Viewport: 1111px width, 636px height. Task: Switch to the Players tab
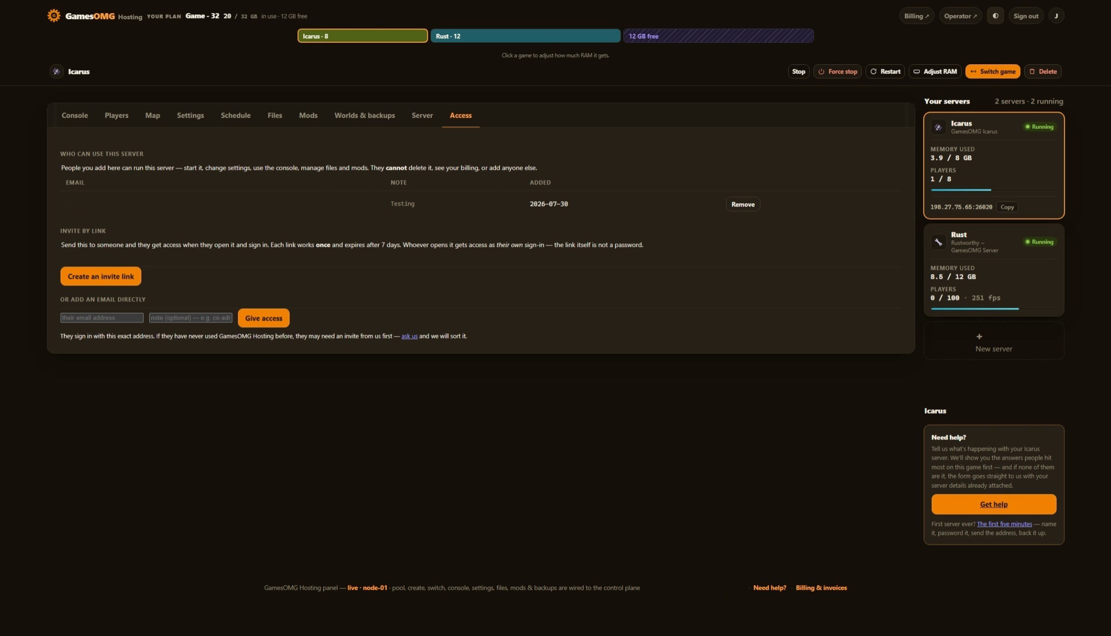(116, 115)
